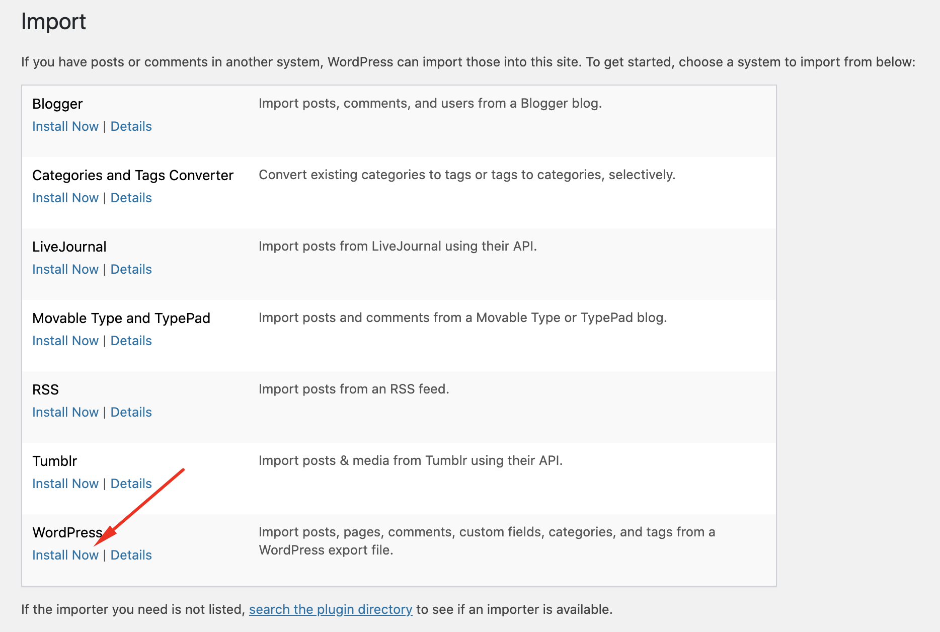
Task: Install Movable Type and TypePad importer
Action: coord(65,341)
